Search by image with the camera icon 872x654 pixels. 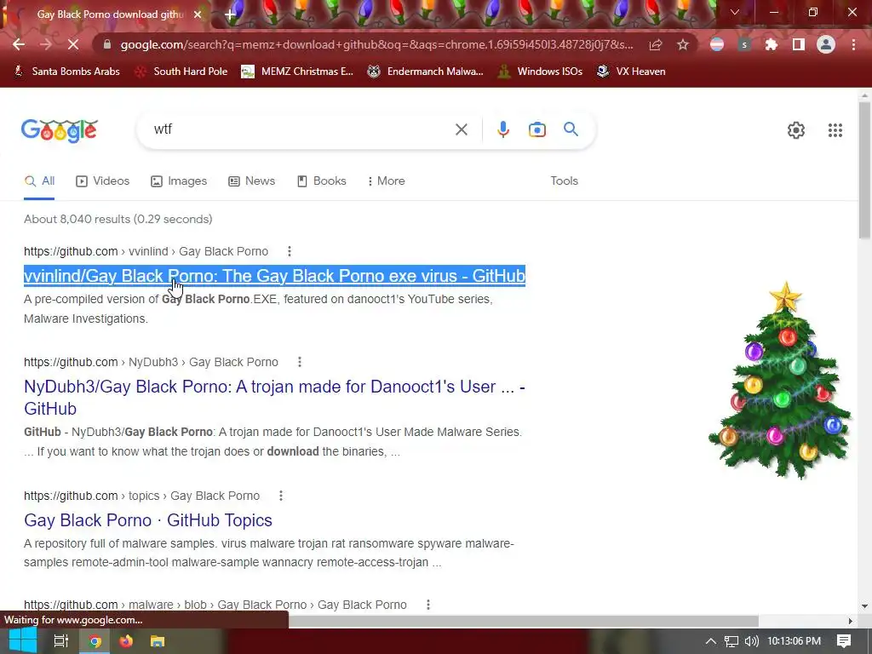pyautogui.click(x=537, y=129)
